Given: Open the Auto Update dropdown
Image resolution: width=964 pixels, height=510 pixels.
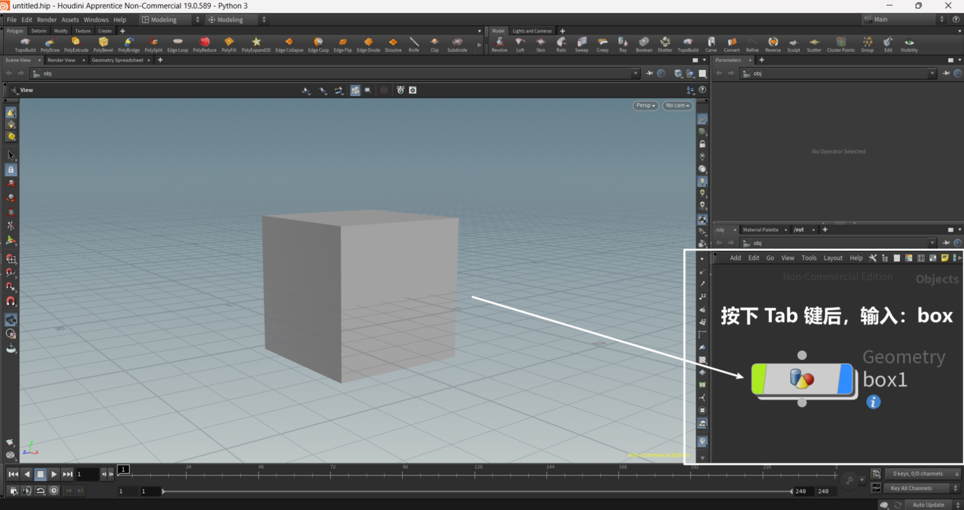Looking at the screenshot, I should point(934,505).
